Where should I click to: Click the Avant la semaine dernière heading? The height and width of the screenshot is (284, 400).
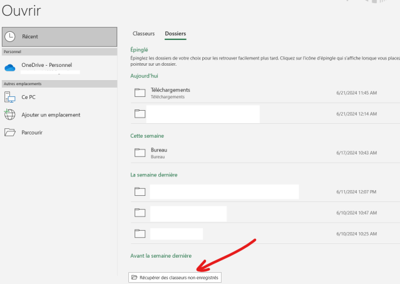tap(161, 256)
